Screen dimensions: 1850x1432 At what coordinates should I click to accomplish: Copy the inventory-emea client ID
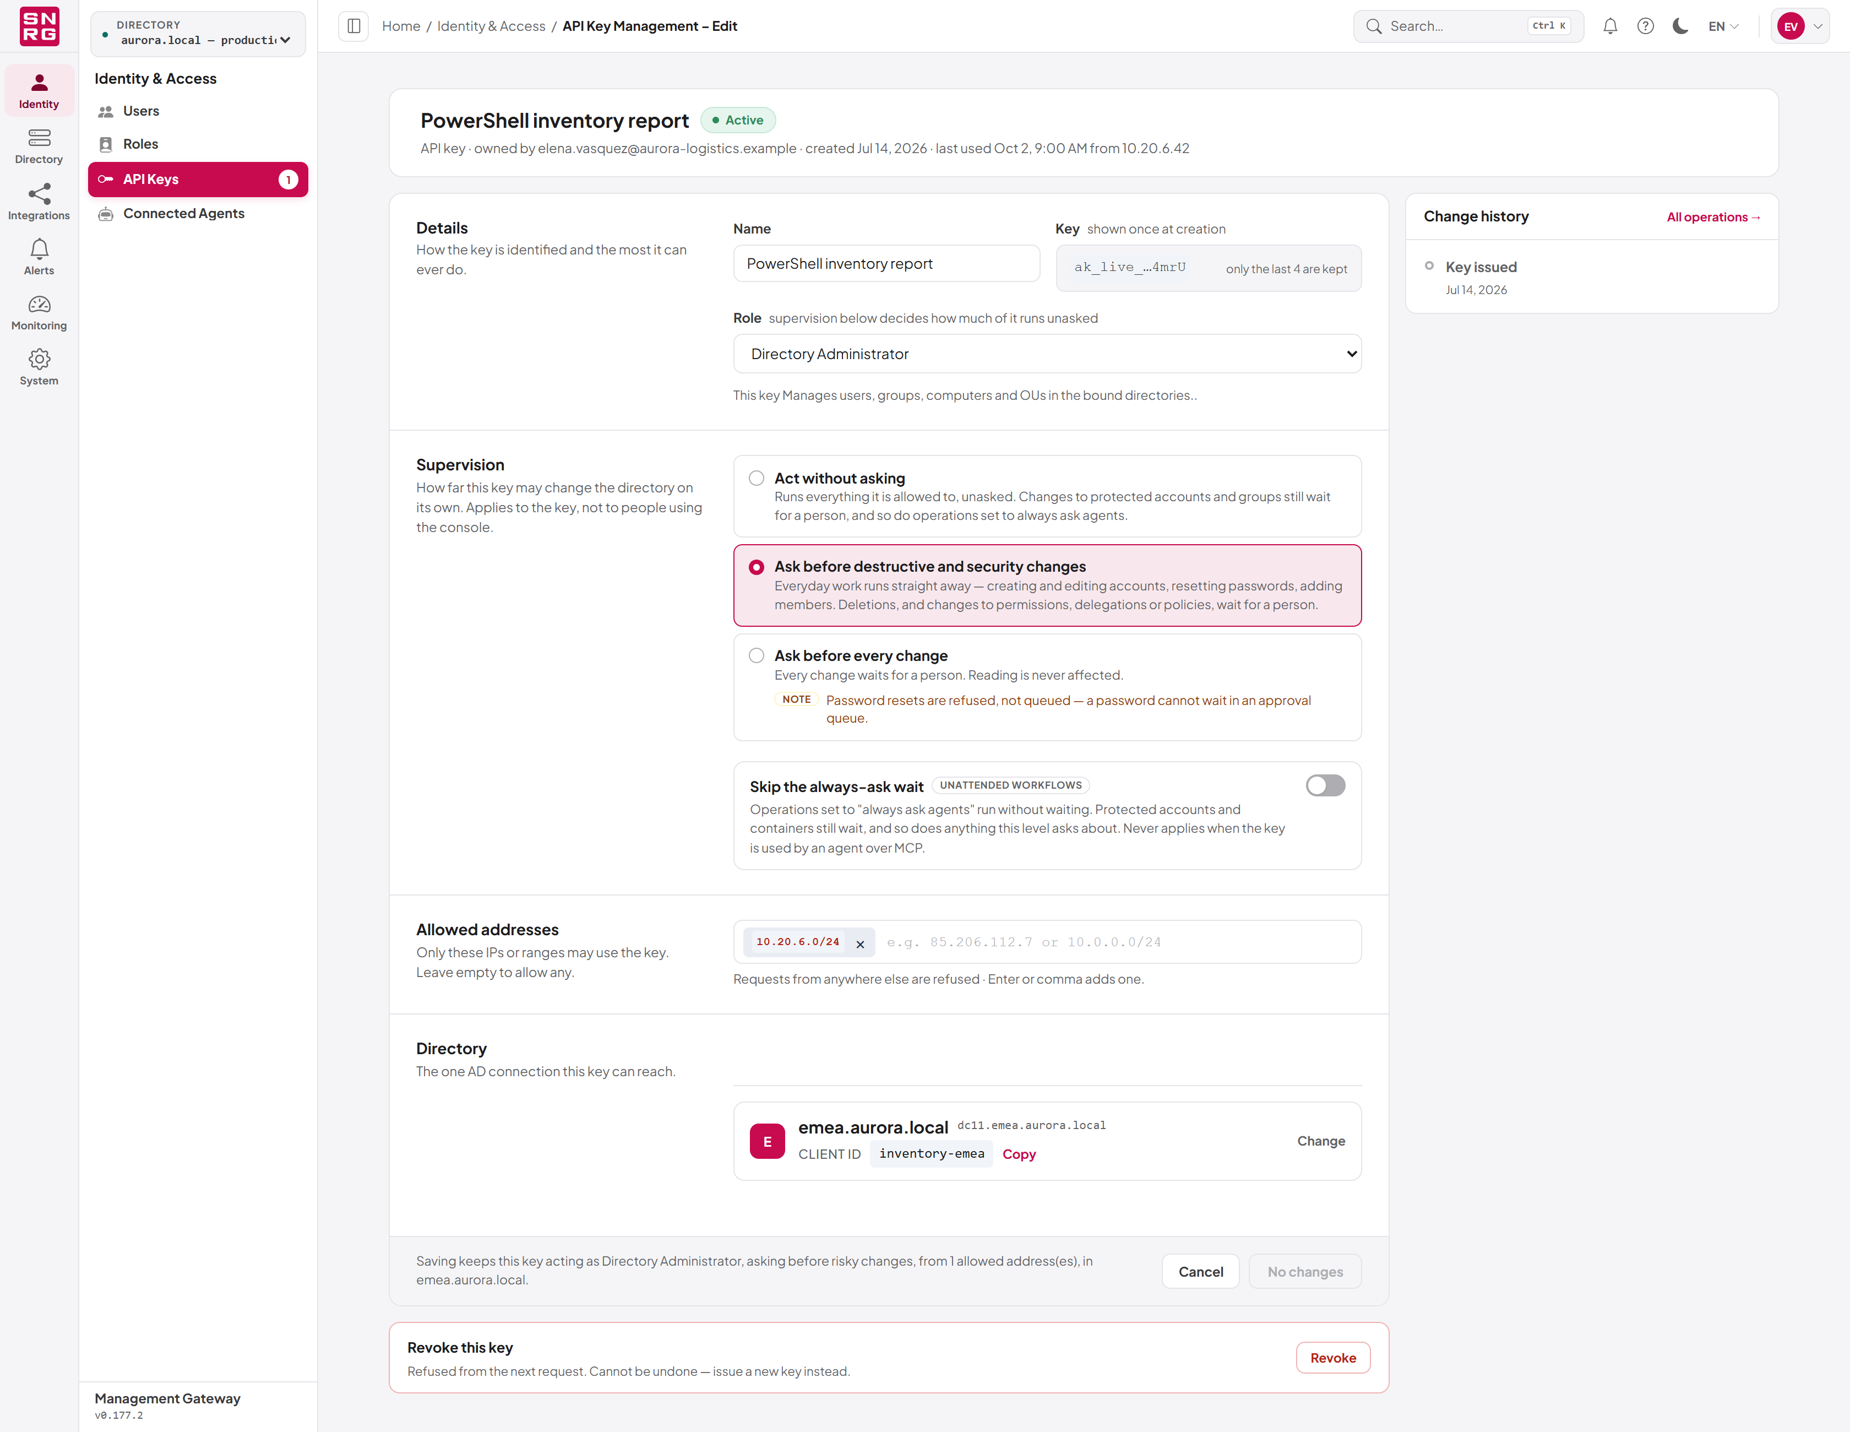coord(1019,1154)
